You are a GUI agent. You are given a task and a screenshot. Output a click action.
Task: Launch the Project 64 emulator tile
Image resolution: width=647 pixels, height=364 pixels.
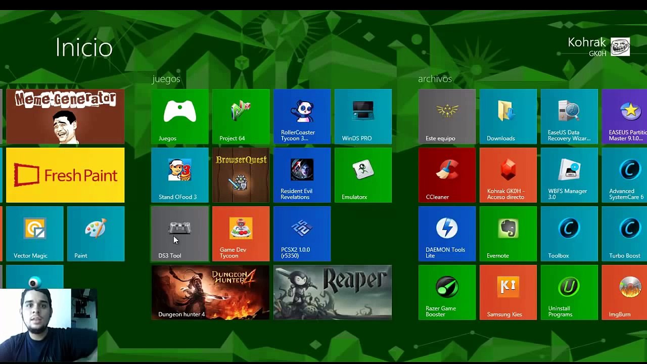click(x=241, y=117)
